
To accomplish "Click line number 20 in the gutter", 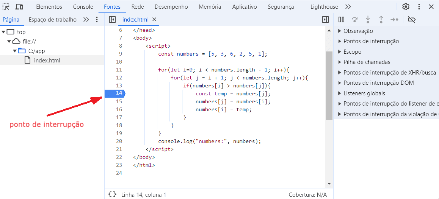I will pyautogui.click(x=119, y=141).
